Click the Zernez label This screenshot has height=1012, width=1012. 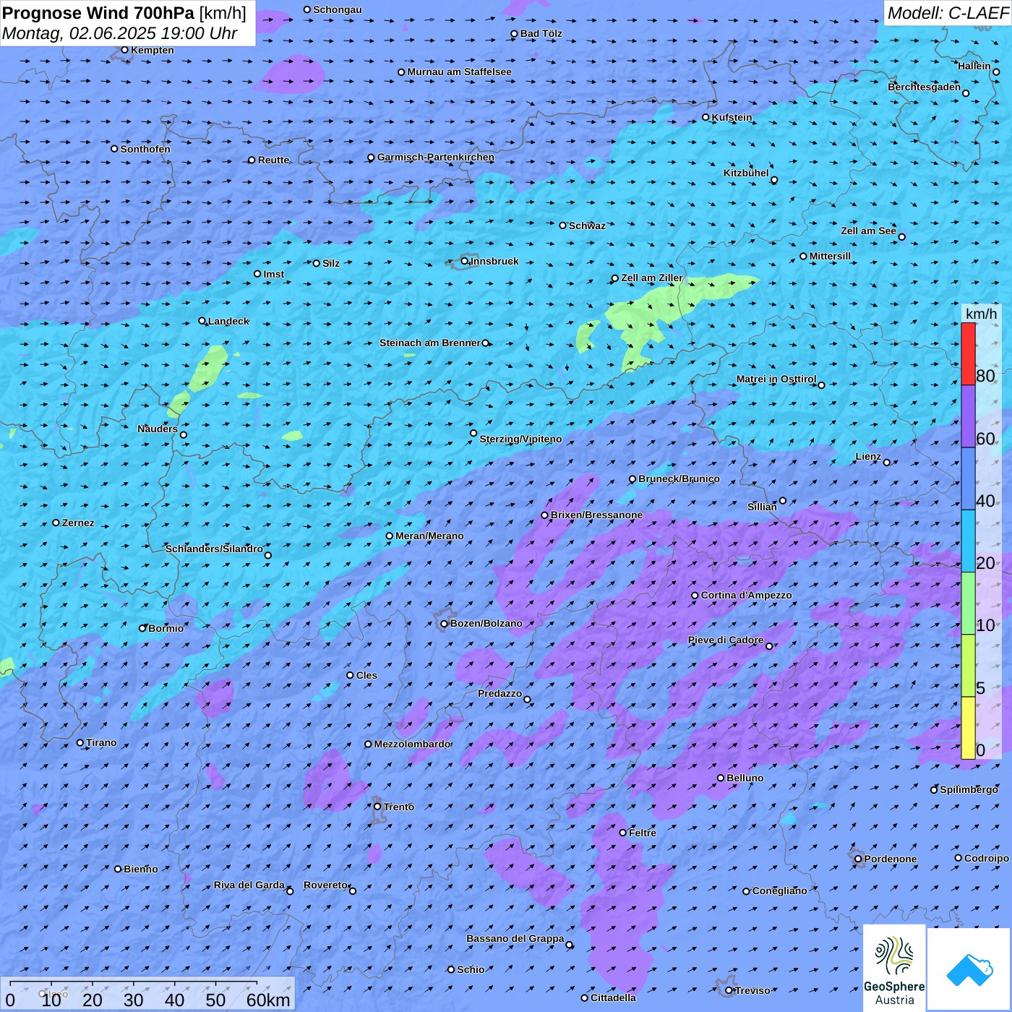click(78, 523)
